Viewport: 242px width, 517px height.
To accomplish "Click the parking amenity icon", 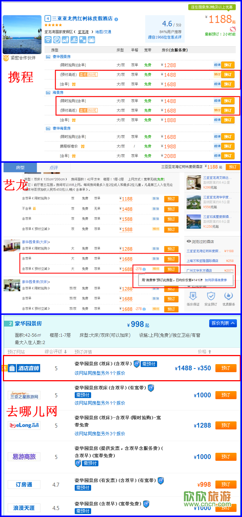I will pyautogui.click(x=56, y=40).
